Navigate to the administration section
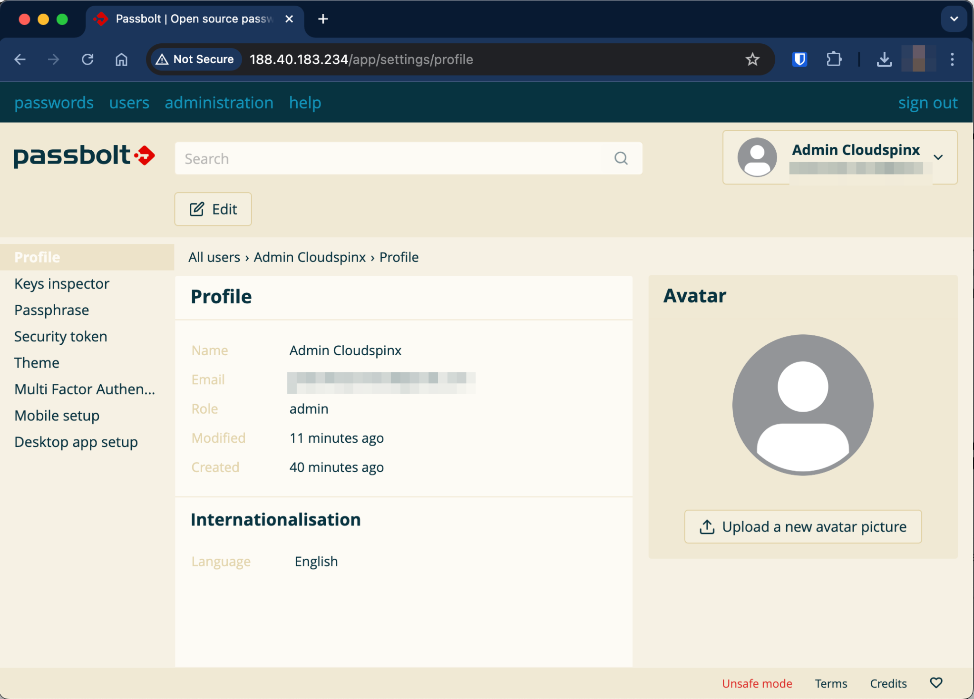This screenshot has height=699, width=974. pos(219,102)
